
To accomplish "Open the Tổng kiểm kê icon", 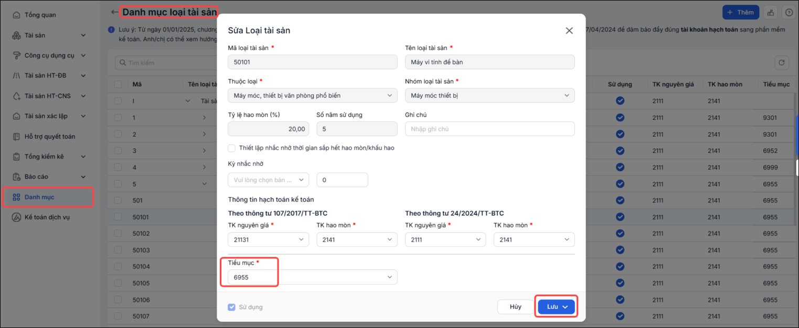I will coord(16,156).
